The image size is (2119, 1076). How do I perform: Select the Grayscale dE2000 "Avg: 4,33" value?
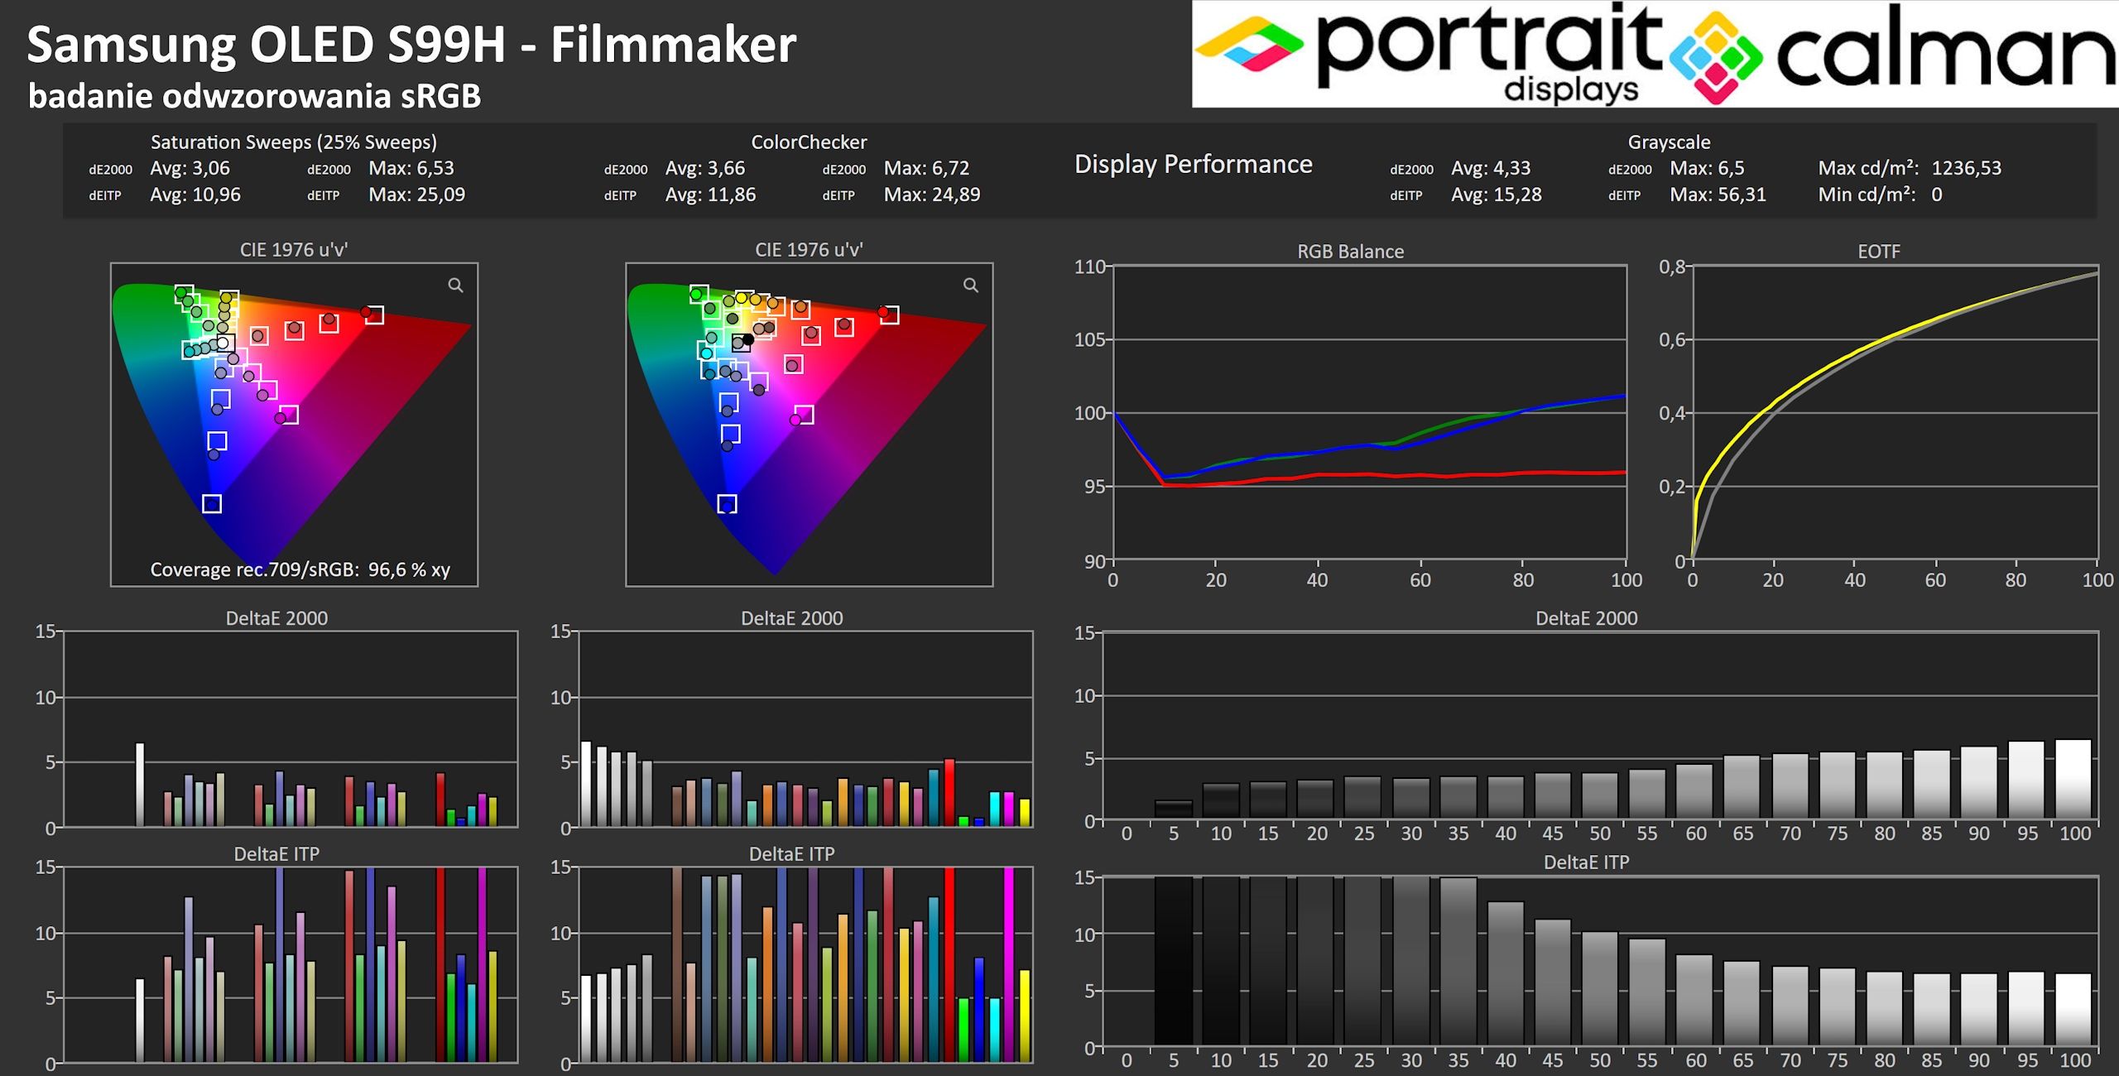pos(1491,168)
